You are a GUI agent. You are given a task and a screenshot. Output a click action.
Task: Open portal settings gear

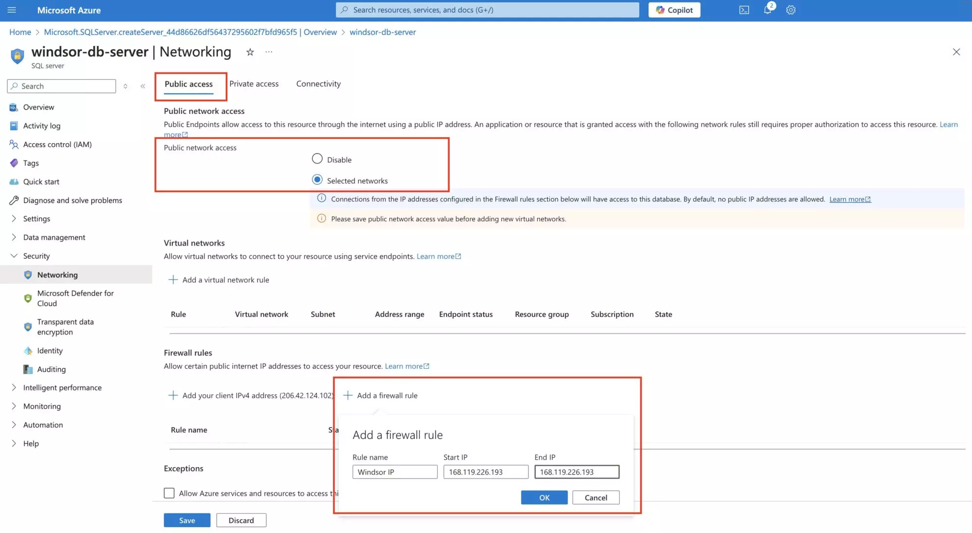pyautogui.click(x=790, y=10)
